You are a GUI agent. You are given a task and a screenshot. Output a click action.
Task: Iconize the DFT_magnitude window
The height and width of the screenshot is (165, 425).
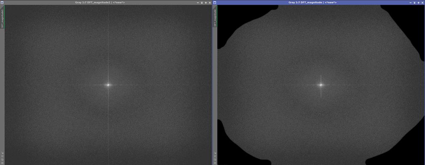[x=410, y=2]
